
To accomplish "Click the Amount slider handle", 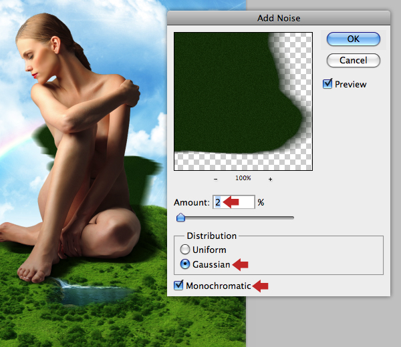I will 181,218.
